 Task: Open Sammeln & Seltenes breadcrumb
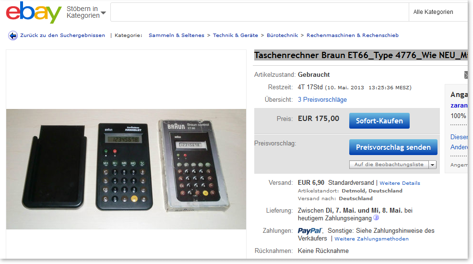point(177,36)
